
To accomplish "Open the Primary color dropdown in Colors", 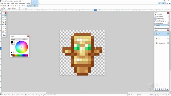I will tap(16, 39).
